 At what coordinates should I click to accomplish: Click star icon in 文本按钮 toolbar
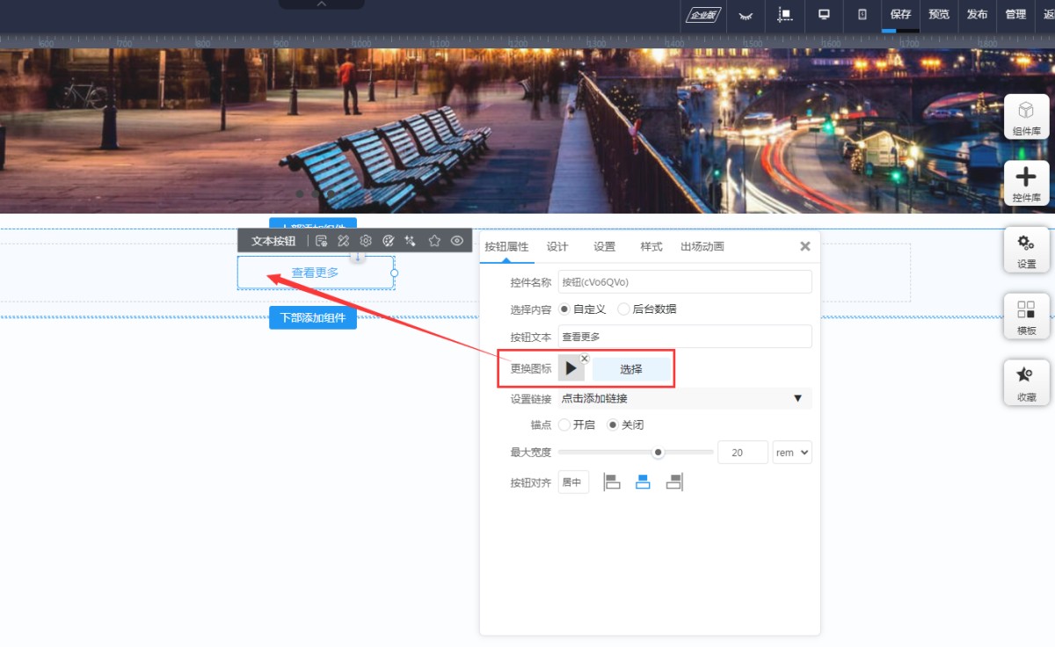(x=434, y=241)
